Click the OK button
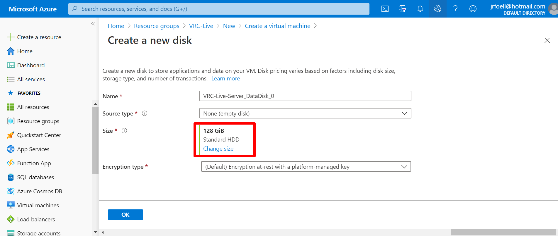The image size is (558, 236). click(x=125, y=215)
